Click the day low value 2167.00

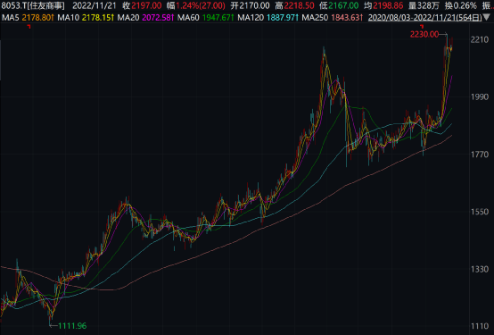coord(343,5)
